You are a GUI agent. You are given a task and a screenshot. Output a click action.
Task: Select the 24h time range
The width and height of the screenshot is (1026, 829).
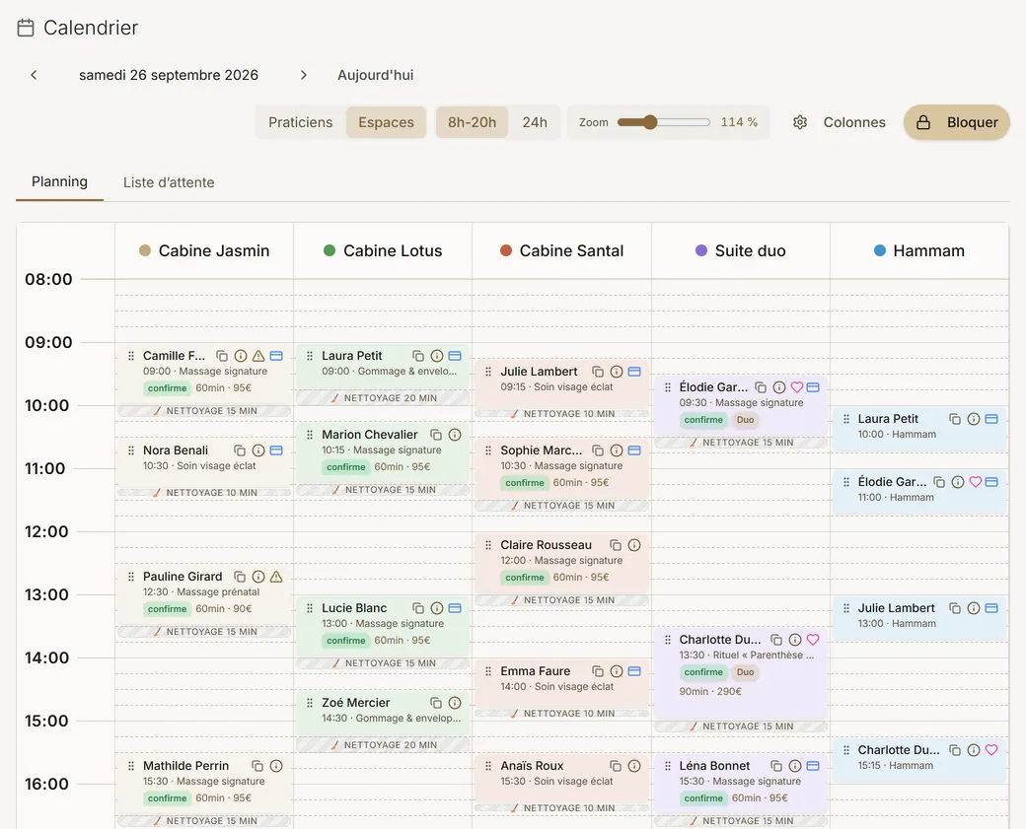[x=535, y=122]
